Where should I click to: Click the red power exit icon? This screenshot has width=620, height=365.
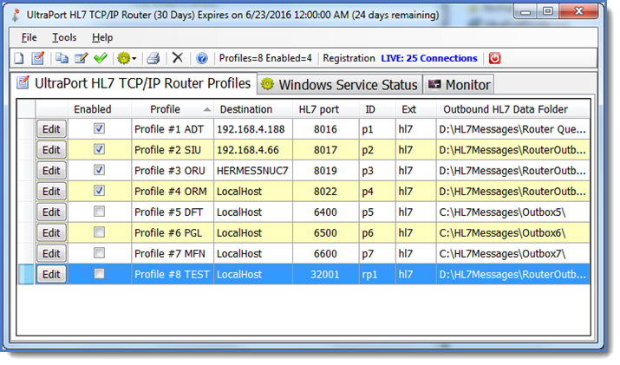click(x=494, y=58)
